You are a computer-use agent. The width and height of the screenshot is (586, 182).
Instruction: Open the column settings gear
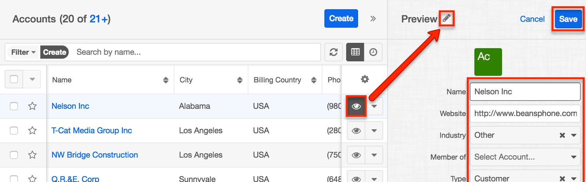[x=364, y=79]
